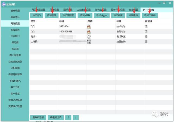Open the 主动发起设置 tab
The width and height of the screenshot is (174, 122).
coord(84,10)
